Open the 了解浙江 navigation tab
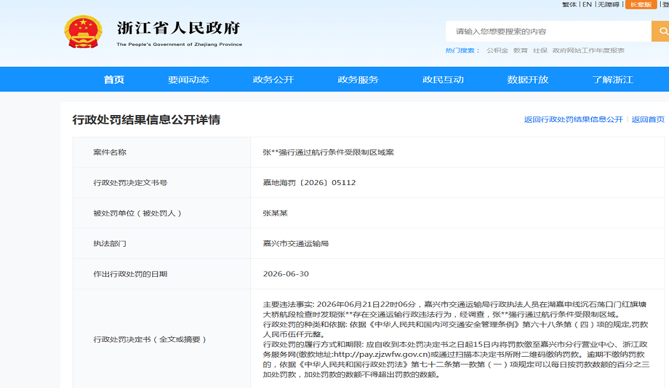Screen dimensions: 669x388 [x=613, y=80]
